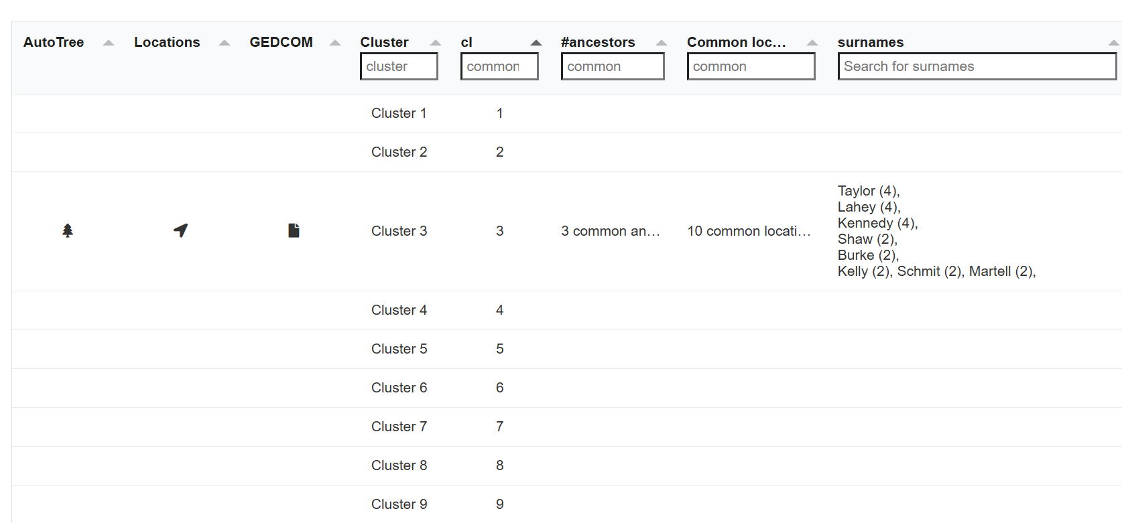Open the GEDCOM file icon for Cluster 3
The height and width of the screenshot is (523, 1122).
point(294,231)
